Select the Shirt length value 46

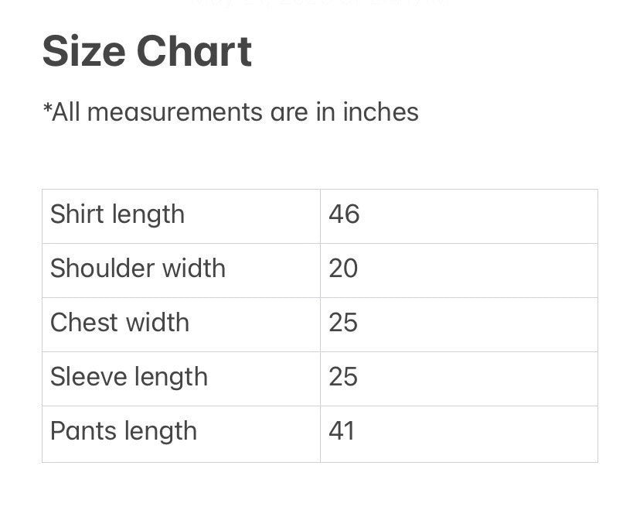(x=344, y=214)
